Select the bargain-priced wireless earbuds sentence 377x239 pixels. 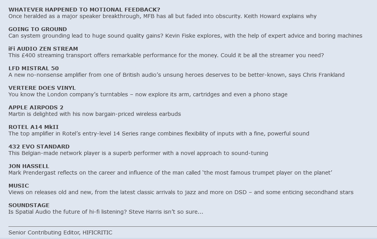coord(95,114)
